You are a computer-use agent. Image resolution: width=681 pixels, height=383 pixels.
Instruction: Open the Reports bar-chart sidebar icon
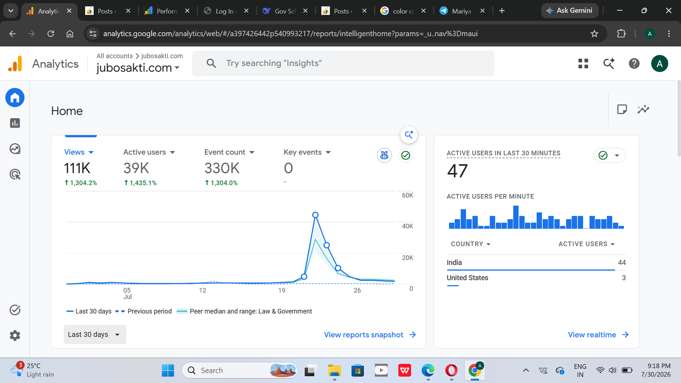click(x=15, y=123)
